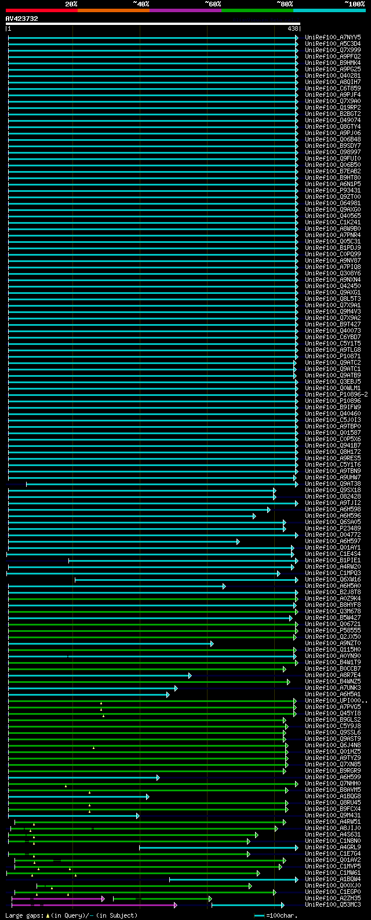Select label UniRef100_A6N1P5
Viewport: 371px width, 920px height.
click(x=333, y=184)
